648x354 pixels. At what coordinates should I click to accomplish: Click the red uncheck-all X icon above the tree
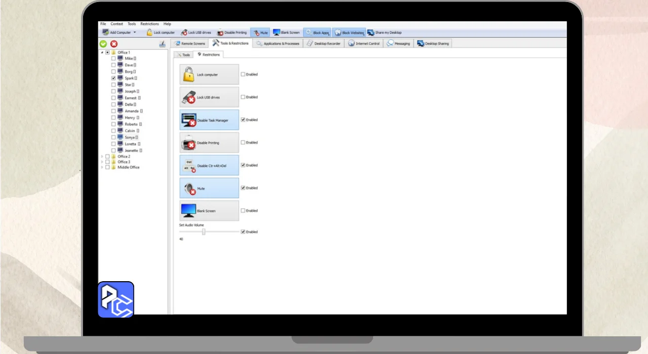coord(114,44)
